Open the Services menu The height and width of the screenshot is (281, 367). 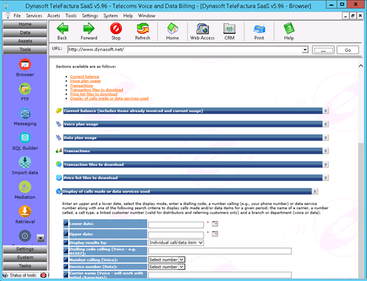34,16
